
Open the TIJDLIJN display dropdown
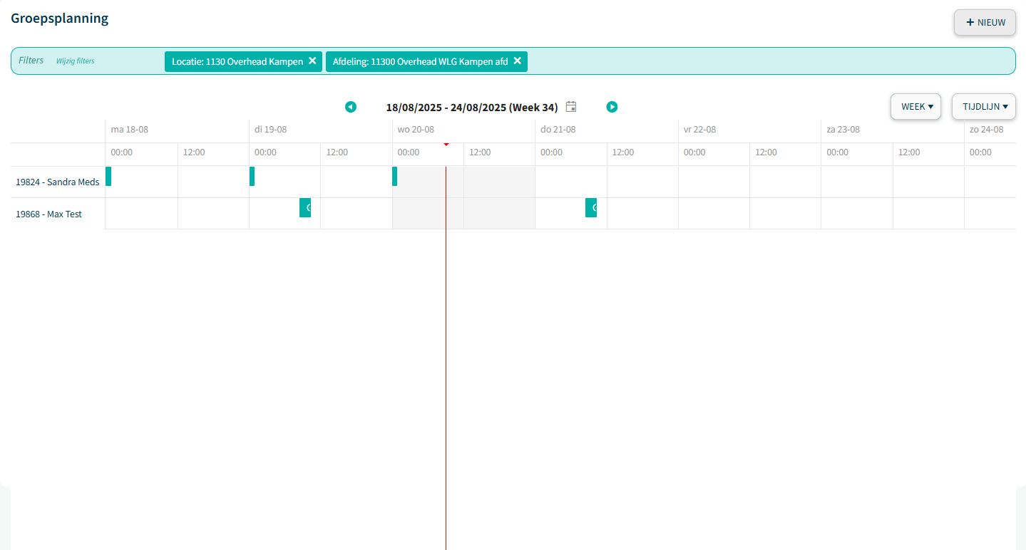[x=984, y=107]
